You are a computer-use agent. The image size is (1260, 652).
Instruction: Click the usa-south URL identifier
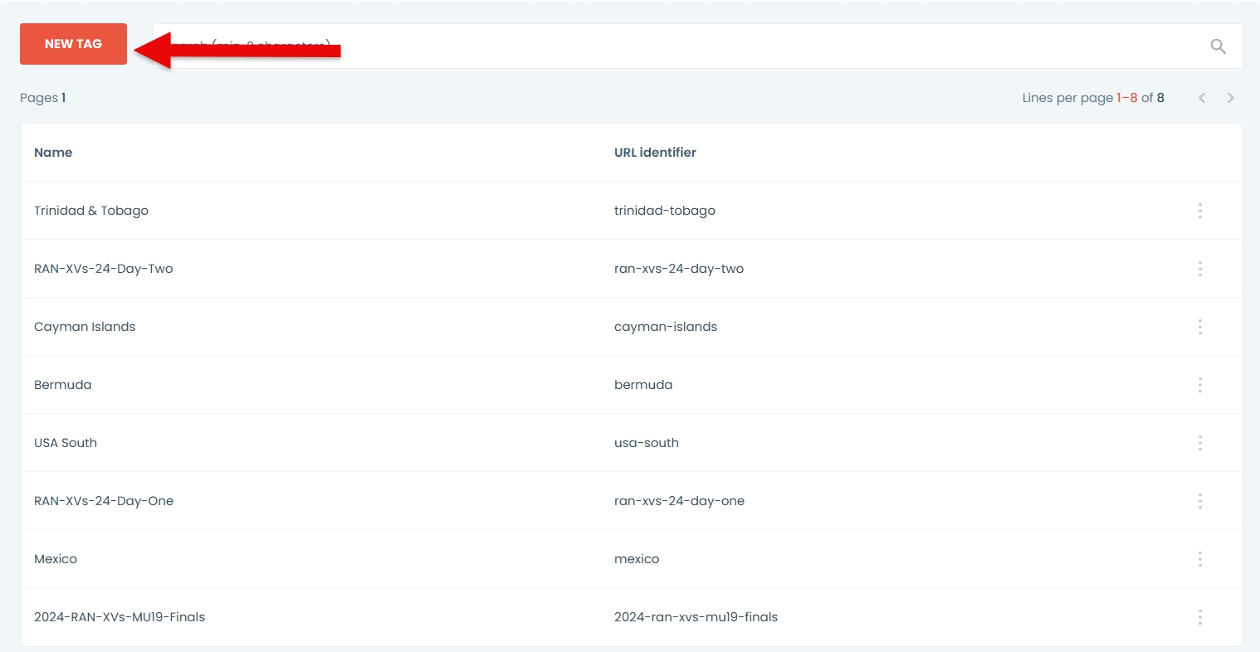pos(647,443)
